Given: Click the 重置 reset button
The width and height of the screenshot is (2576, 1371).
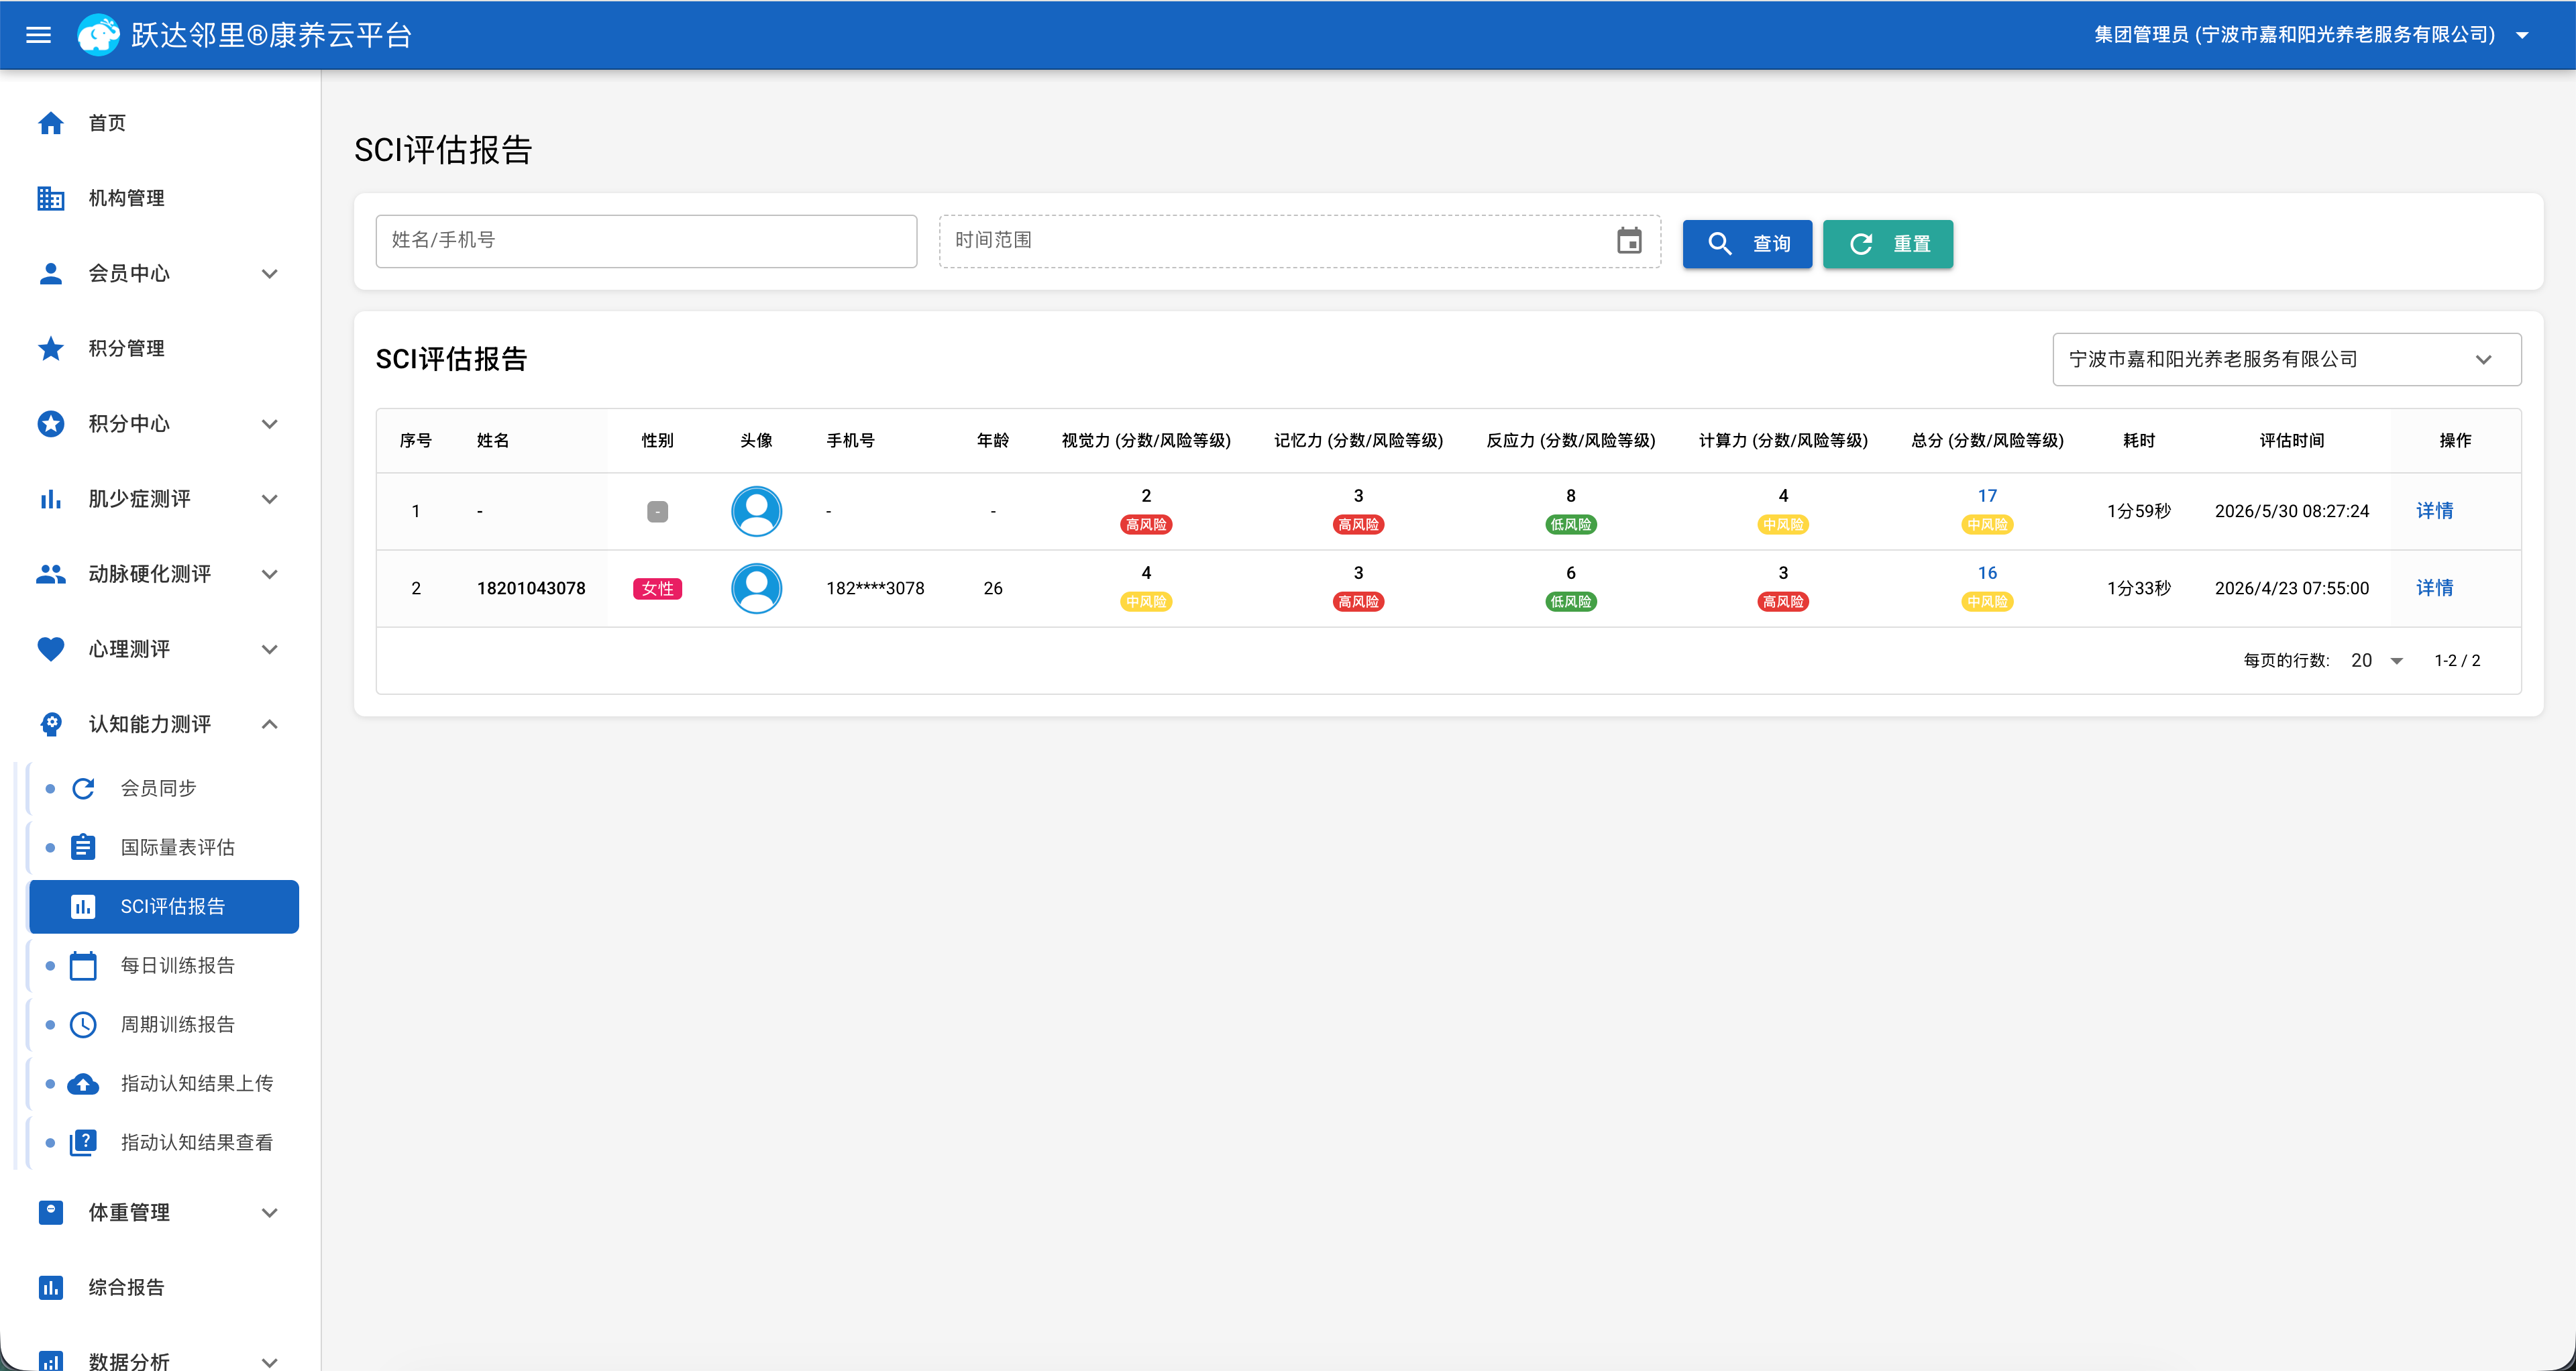Looking at the screenshot, I should 1887,244.
